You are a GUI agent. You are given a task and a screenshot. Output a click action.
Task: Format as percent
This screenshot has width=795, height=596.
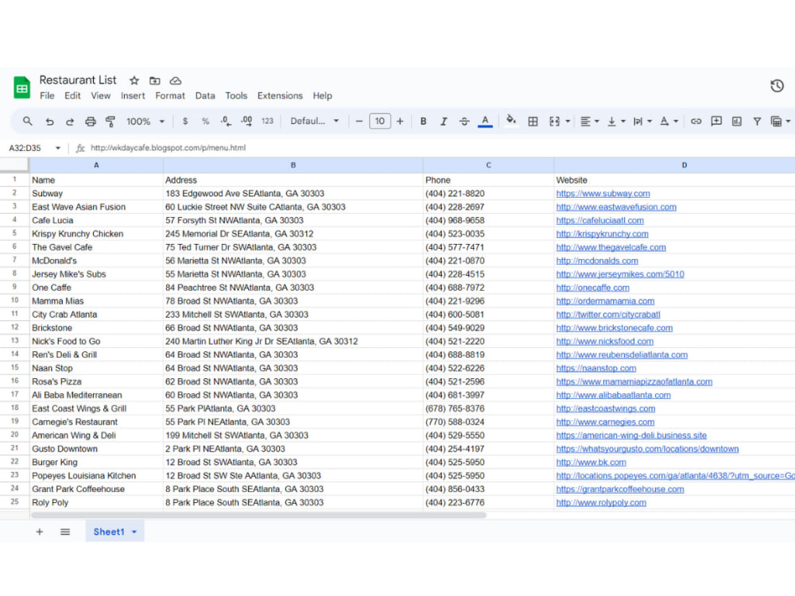point(205,121)
